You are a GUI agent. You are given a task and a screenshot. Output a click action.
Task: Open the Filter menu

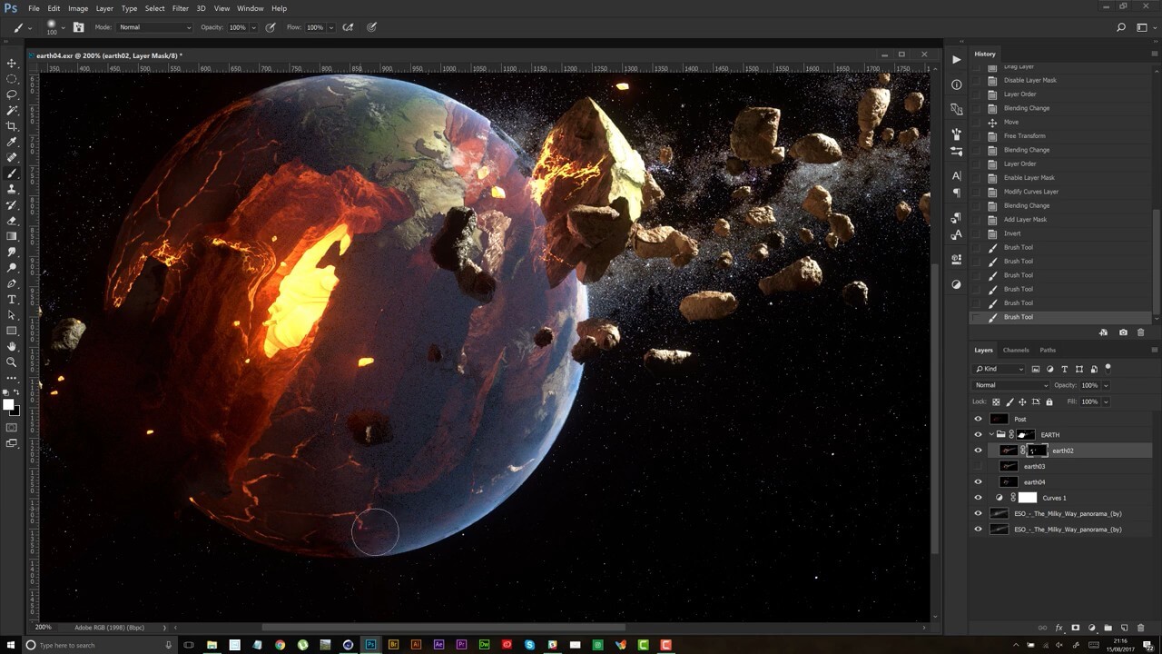click(x=181, y=8)
